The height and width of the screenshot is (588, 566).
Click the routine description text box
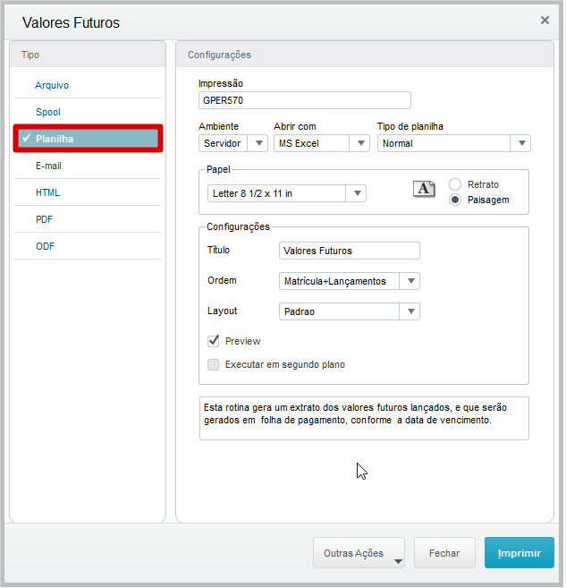pos(364,418)
